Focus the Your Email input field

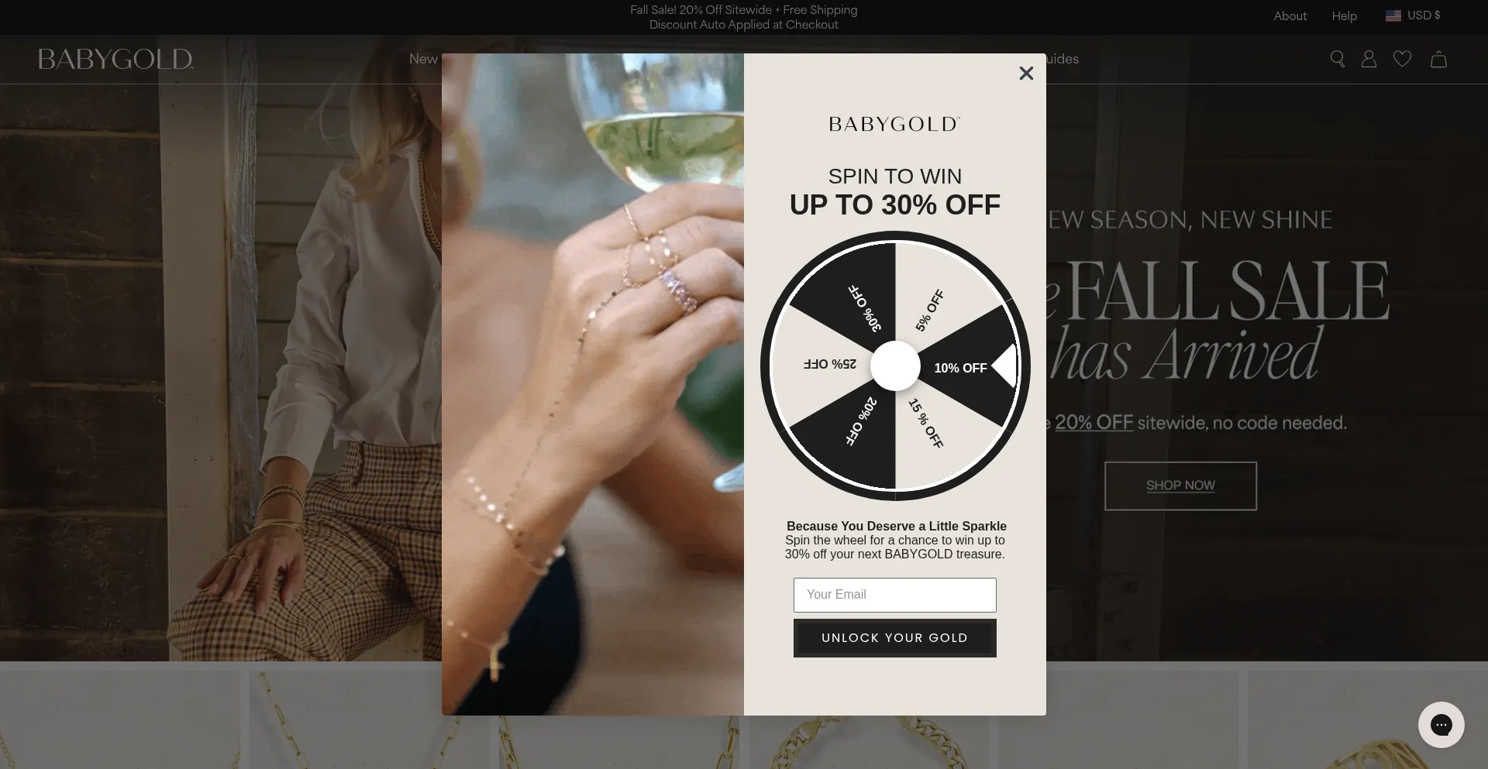point(895,595)
